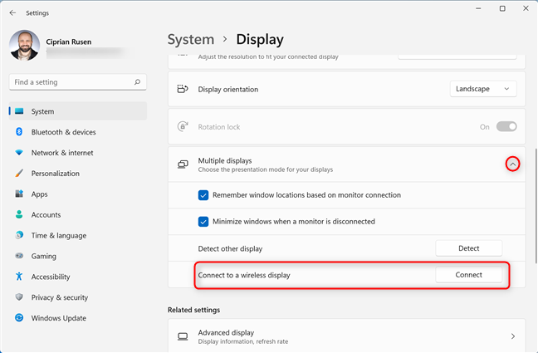Toggle the Rotation lock switch
Viewport: 538px width, 353px height.
[506, 126]
